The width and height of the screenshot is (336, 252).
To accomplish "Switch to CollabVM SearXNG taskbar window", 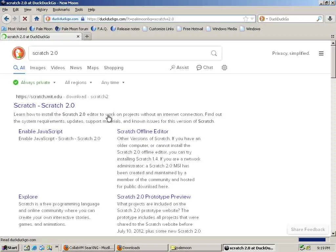I will click(x=89, y=248).
